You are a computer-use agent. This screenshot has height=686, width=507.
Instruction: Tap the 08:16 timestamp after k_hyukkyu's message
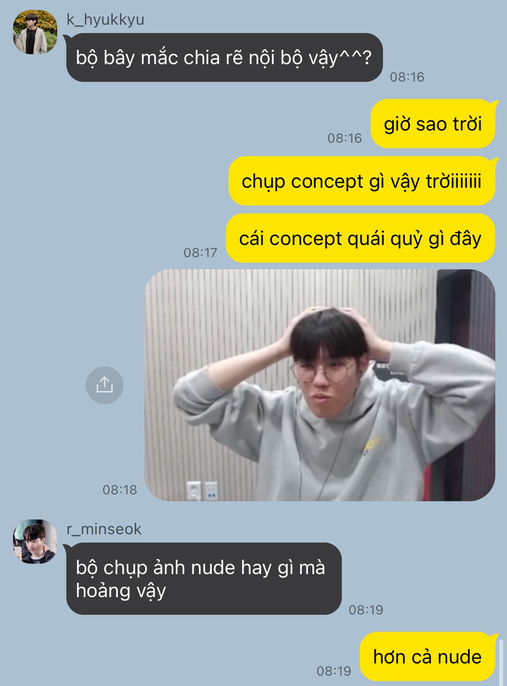[x=407, y=77]
